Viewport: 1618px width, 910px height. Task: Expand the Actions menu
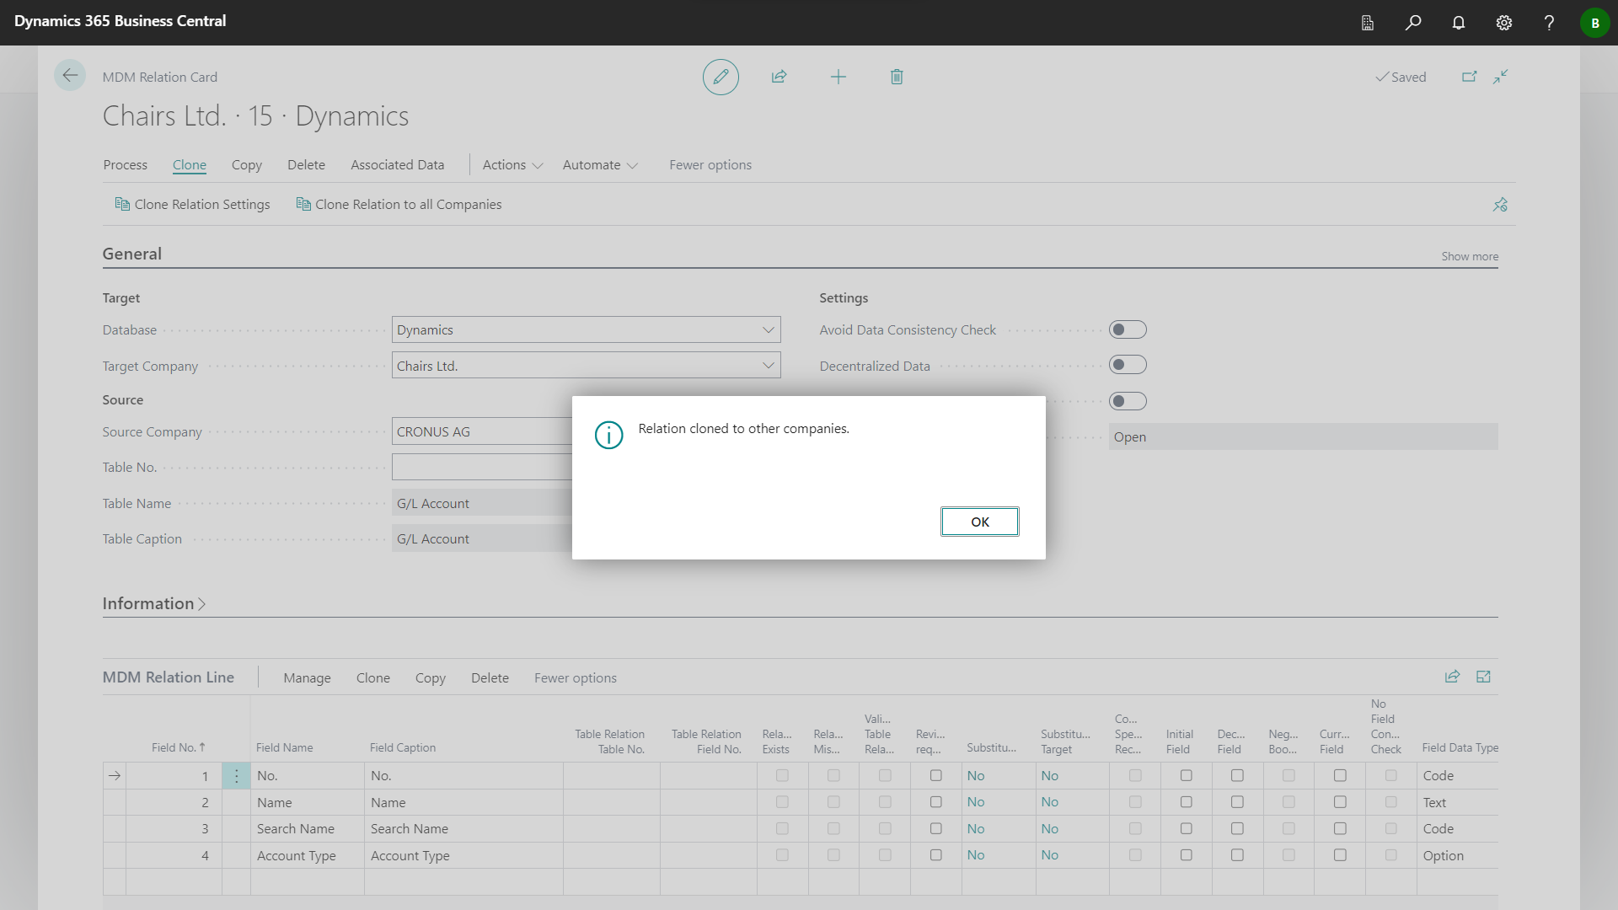point(512,165)
